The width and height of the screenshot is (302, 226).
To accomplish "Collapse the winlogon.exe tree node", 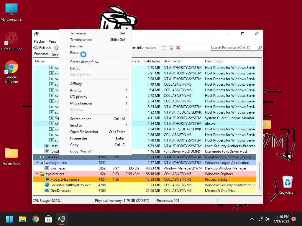I will (37, 162).
